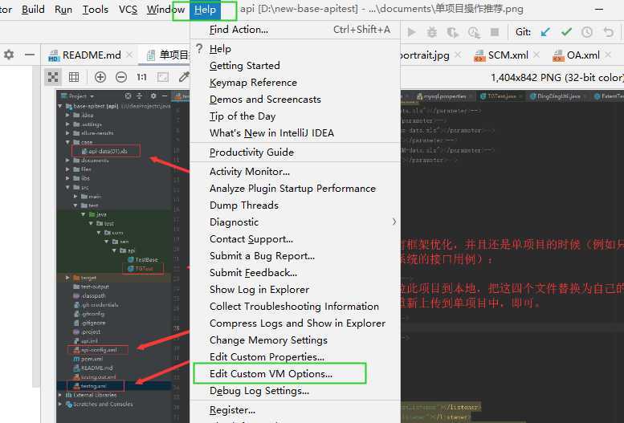Screen dimensions: 624x423
Task: Toggle chessboard transparency icon in image viewer
Action: [x=53, y=77]
